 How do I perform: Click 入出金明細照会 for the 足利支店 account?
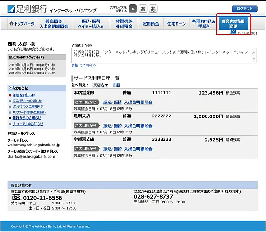[138, 126]
